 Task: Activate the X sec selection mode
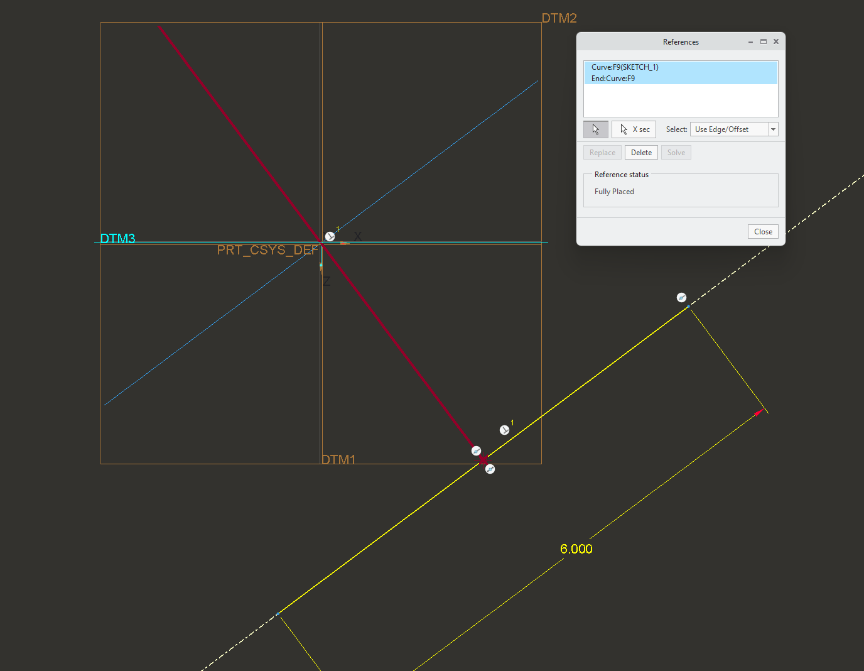pyautogui.click(x=634, y=129)
